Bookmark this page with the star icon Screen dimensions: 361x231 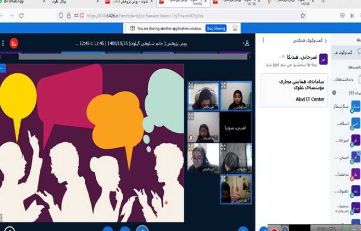point(303,15)
